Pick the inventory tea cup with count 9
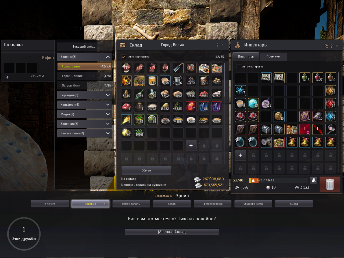Viewport: 344px width, 258px height. click(240, 103)
